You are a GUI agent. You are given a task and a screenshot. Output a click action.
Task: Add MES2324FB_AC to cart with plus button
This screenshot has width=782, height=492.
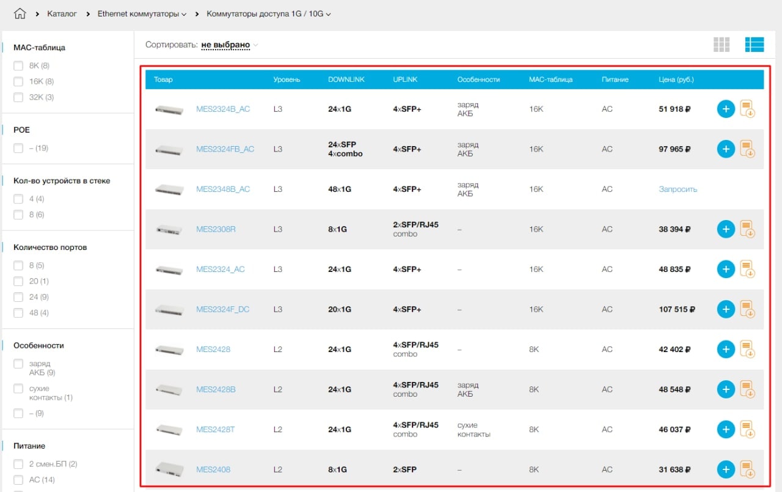click(726, 149)
